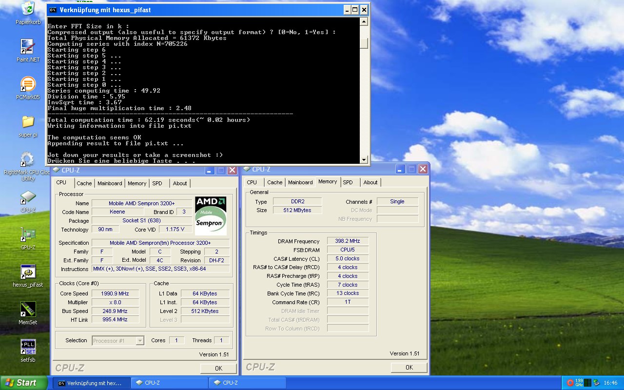This screenshot has width=624, height=390.
Task: Click Level 2 512 KBytes cache value
Action: click(205, 311)
